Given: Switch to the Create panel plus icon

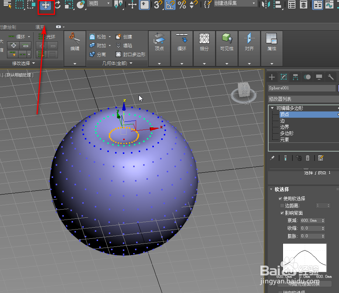Looking at the screenshot, I should [x=272, y=77].
